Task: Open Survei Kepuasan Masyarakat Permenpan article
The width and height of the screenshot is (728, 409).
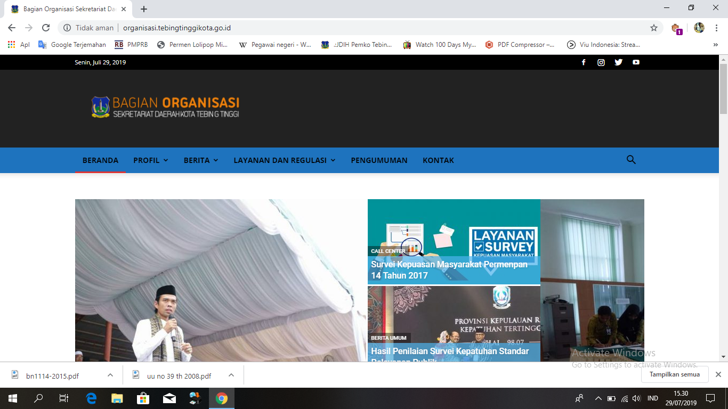Action: pos(449,269)
